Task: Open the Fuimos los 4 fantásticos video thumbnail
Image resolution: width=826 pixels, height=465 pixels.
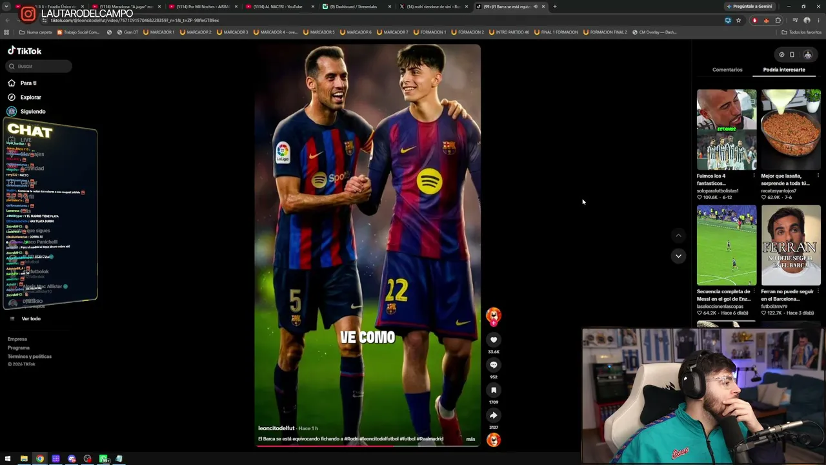Action: pyautogui.click(x=727, y=130)
